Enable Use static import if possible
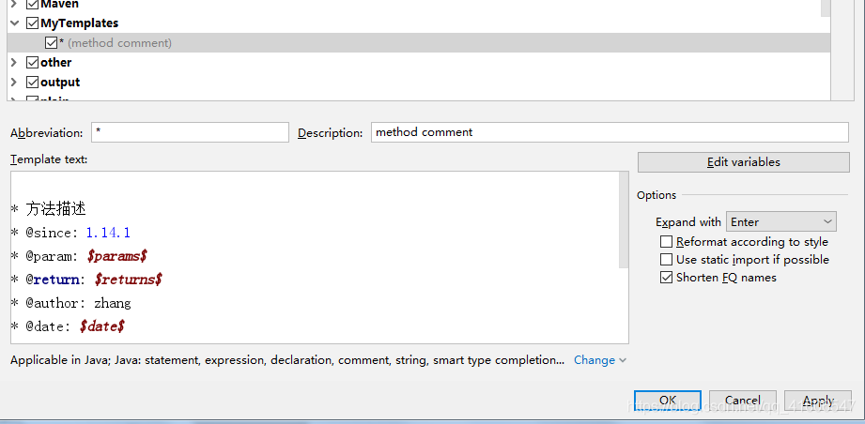The height and width of the screenshot is (424, 865). tap(667, 260)
